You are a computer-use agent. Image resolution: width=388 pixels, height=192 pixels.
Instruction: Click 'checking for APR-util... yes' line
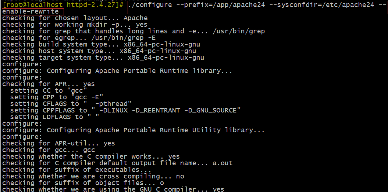click(x=58, y=143)
